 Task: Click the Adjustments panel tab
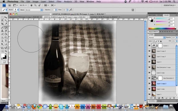153,31
